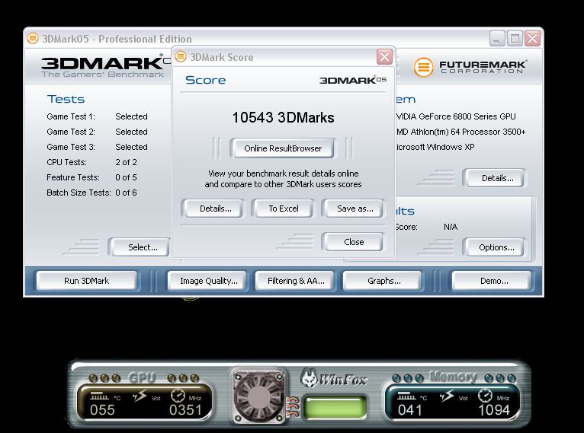Screen dimensions: 584x433
Task: Click the Close button in Score dialog
Action: point(354,242)
